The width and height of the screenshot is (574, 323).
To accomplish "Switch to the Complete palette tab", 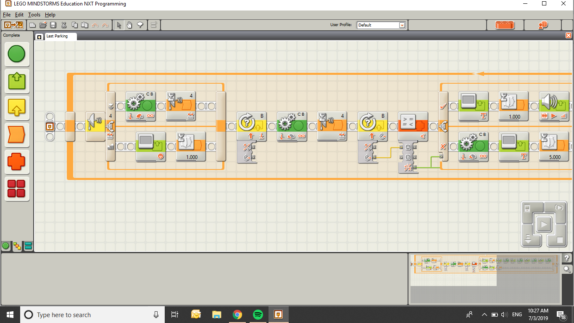I will click(x=17, y=246).
